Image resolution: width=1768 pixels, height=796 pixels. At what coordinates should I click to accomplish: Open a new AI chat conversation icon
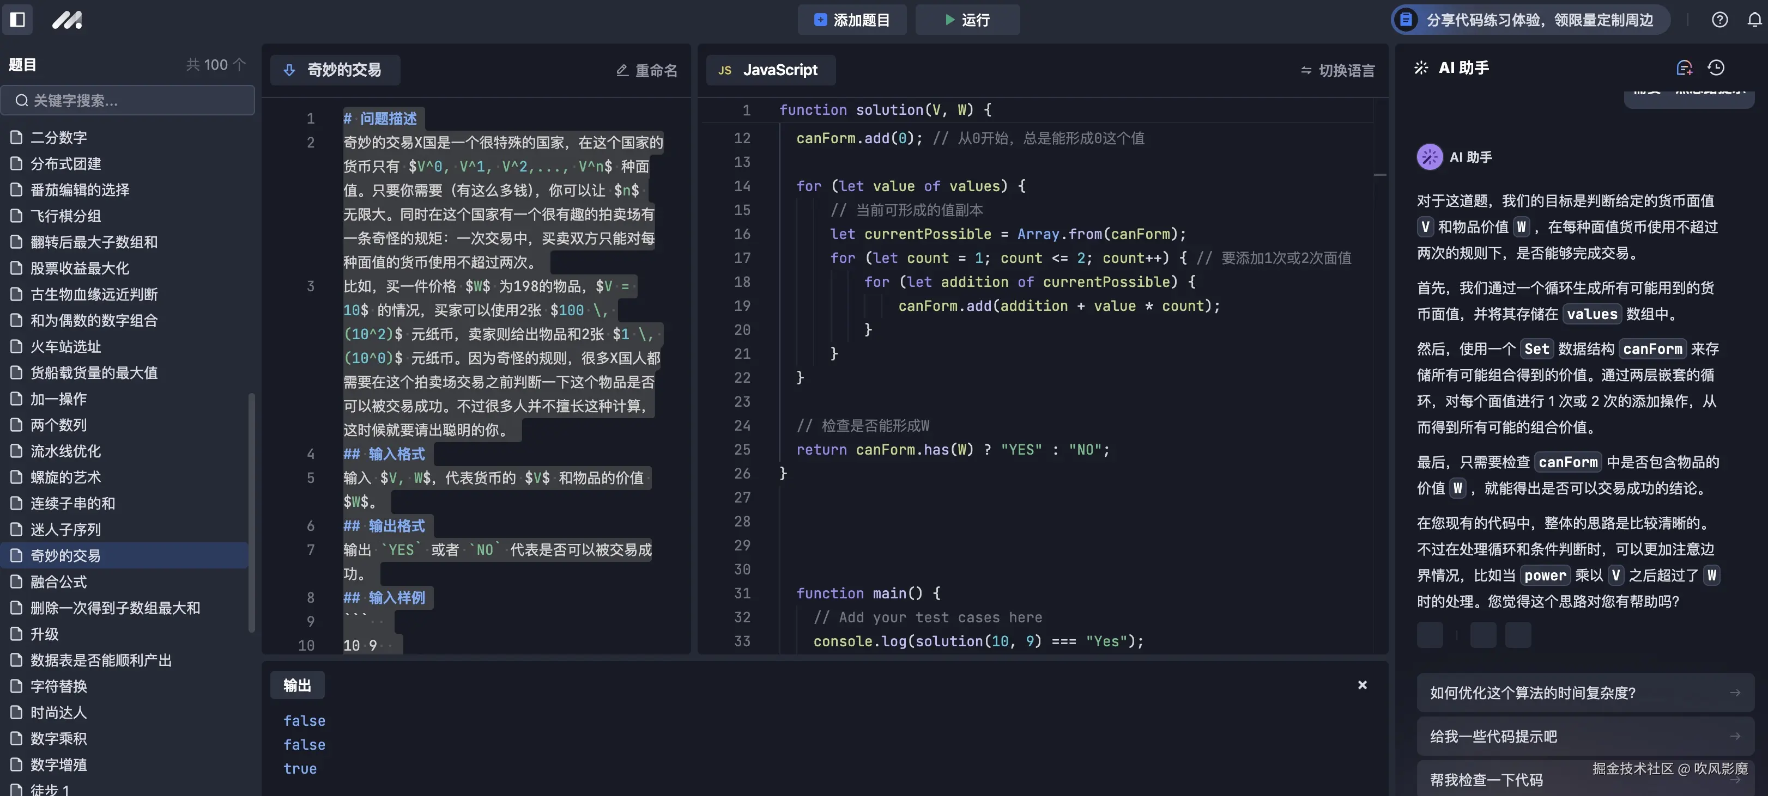(1684, 67)
